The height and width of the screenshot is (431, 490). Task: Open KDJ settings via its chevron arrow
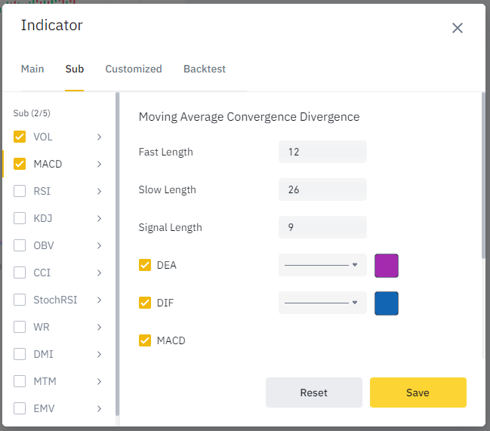tap(100, 218)
